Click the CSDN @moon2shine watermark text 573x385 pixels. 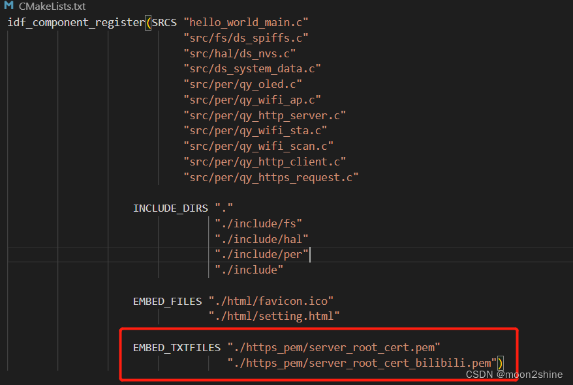pos(514,374)
